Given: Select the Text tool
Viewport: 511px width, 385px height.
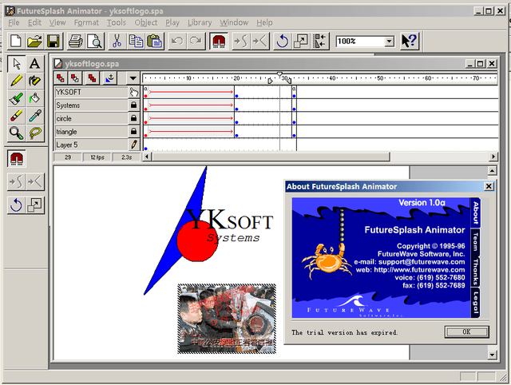Looking at the screenshot, I should (34, 63).
